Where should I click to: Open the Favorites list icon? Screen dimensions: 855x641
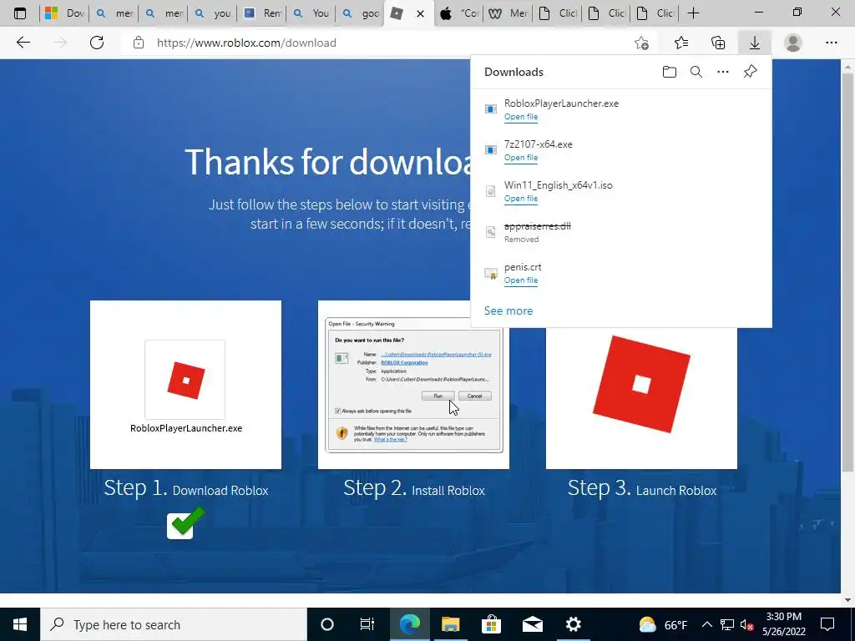coord(681,43)
